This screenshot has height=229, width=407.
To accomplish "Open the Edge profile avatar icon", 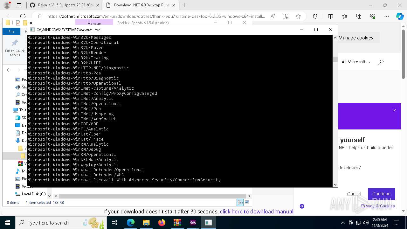I will pos(7,5).
